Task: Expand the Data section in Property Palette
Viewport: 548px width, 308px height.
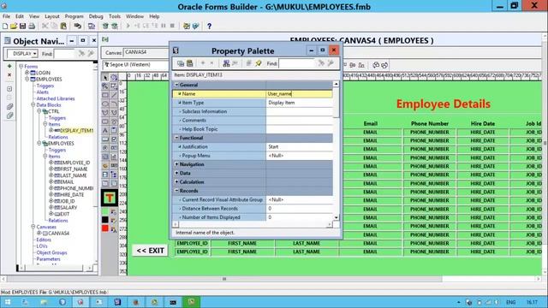Action: click(177, 173)
